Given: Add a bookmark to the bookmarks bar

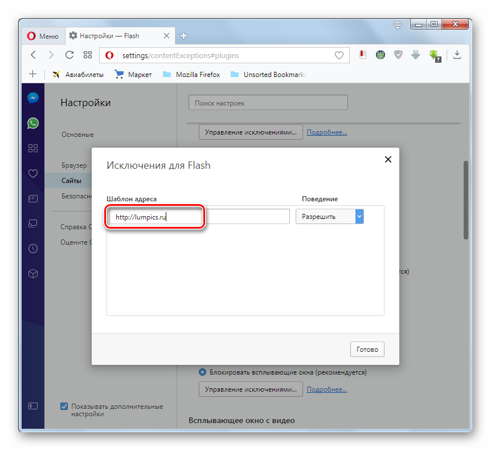Looking at the screenshot, I should [32, 74].
